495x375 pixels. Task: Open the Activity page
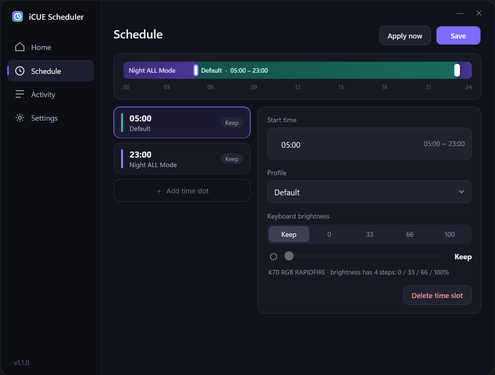coord(51,94)
